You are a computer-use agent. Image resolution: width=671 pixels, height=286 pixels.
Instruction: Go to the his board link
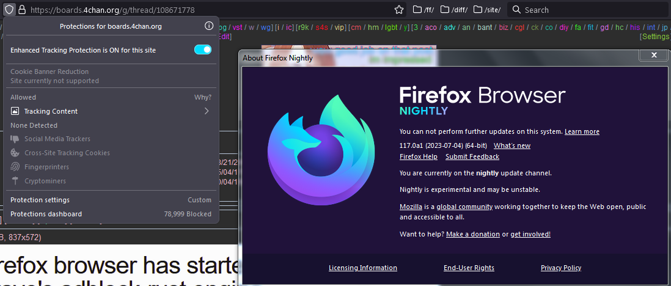click(x=635, y=28)
